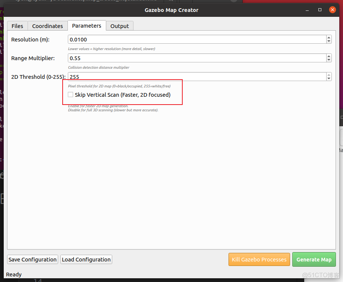Click the green Generate Map button
This screenshot has width=343, height=282.
pyautogui.click(x=314, y=260)
